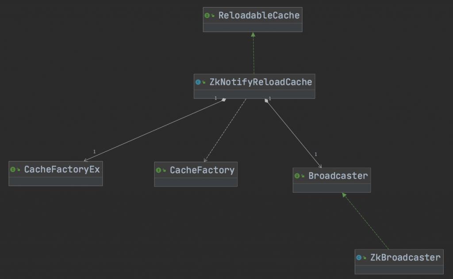Image resolution: width=453 pixels, height=279 pixels.
Task: Click empty members compartment under ReloadableCache title
Action: tap(253, 27)
